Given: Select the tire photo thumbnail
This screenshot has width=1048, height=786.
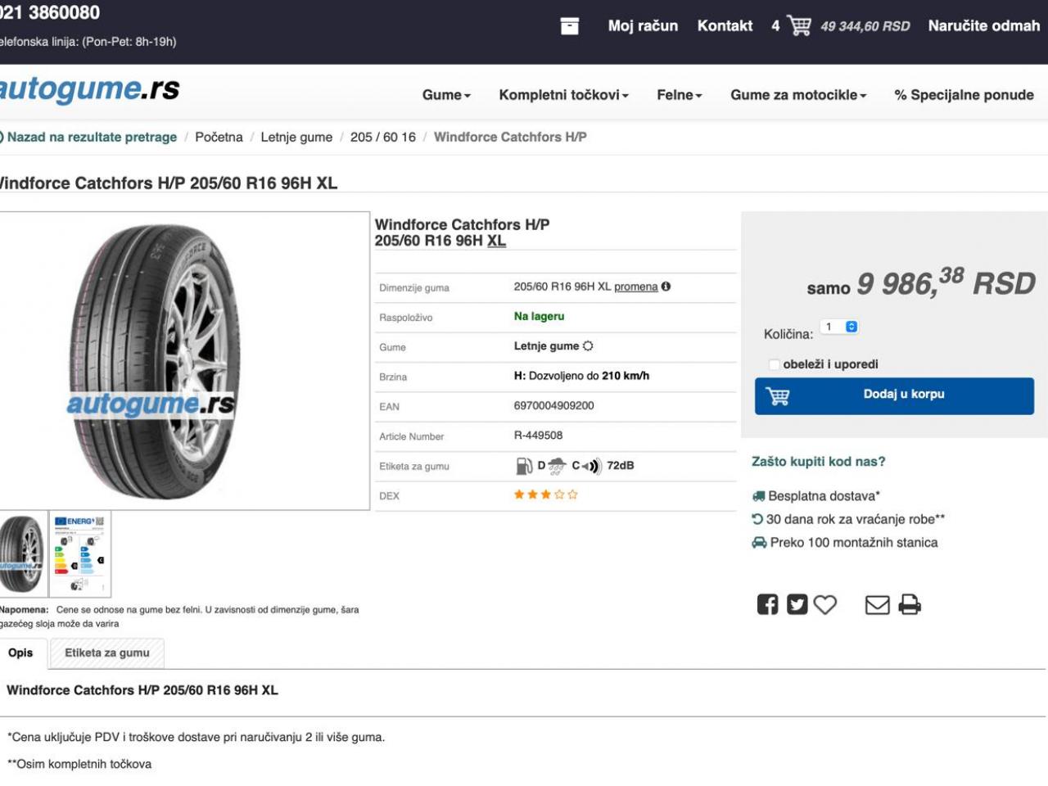Looking at the screenshot, I should tap(22, 554).
